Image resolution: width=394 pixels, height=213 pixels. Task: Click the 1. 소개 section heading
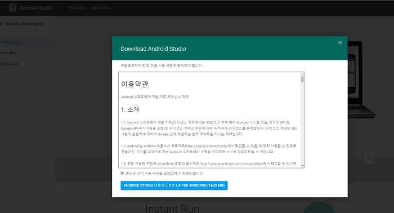click(x=130, y=110)
